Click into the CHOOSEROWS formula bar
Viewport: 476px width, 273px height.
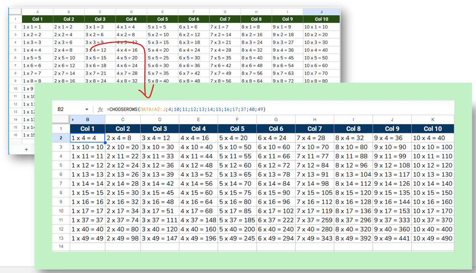pos(267,110)
